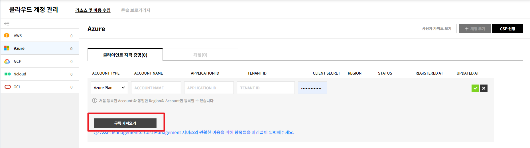Collapse the sidebar with the arrow icon
Viewport: 530px width, 148px height.
7,24
